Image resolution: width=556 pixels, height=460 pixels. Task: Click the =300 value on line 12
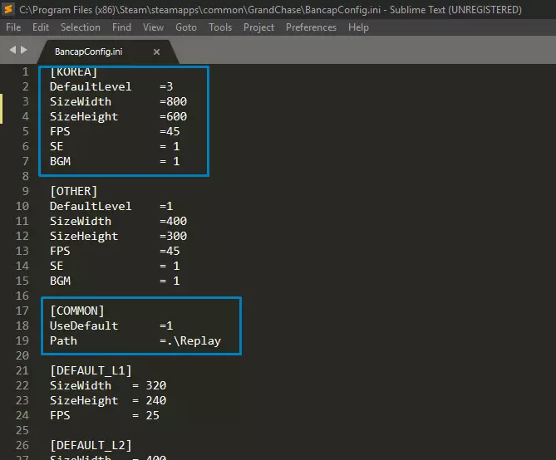click(173, 236)
